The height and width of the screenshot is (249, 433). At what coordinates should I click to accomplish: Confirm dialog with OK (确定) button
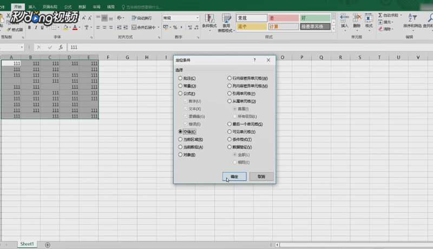234,176
